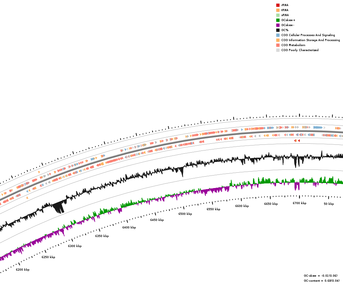Click the black GC% legend swatch

tap(278, 30)
